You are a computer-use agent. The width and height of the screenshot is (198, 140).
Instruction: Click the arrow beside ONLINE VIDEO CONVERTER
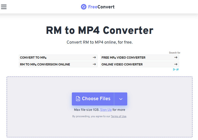point(176,64)
